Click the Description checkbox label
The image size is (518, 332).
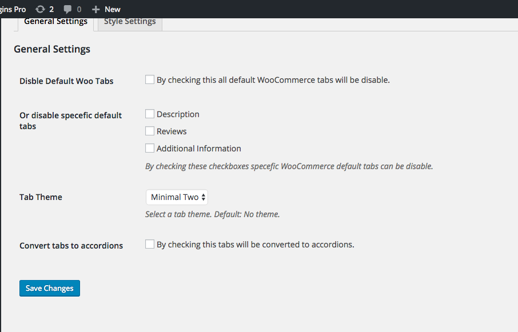[x=178, y=114]
